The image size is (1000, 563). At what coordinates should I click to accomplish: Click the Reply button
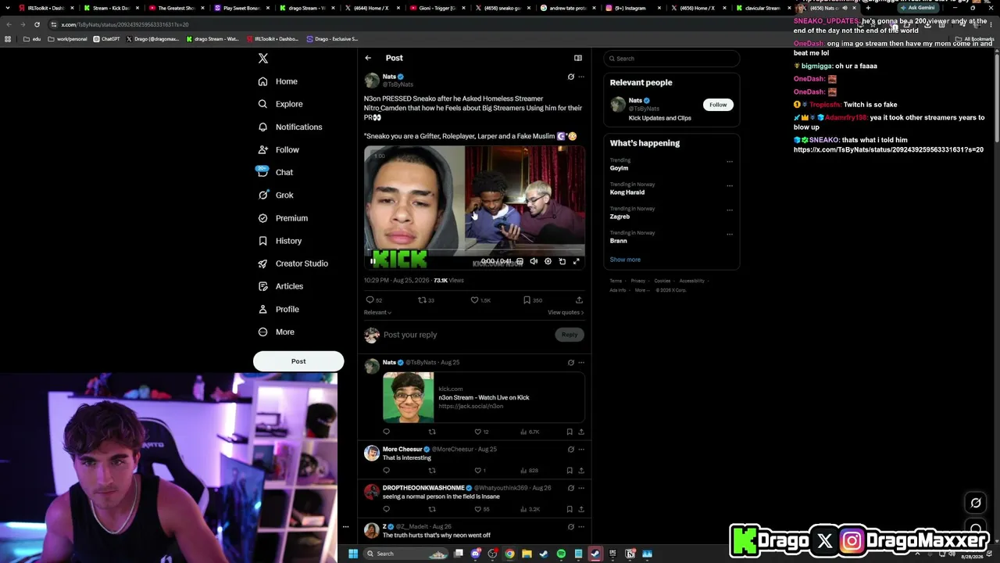[x=570, y=335]
